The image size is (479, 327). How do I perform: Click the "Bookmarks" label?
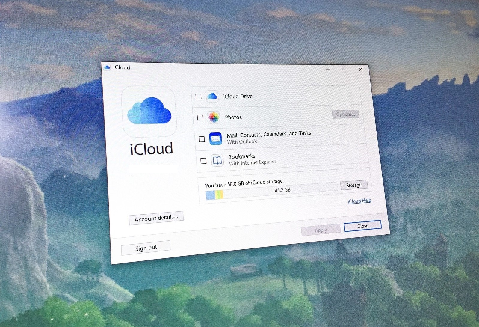tap(242, 156)
